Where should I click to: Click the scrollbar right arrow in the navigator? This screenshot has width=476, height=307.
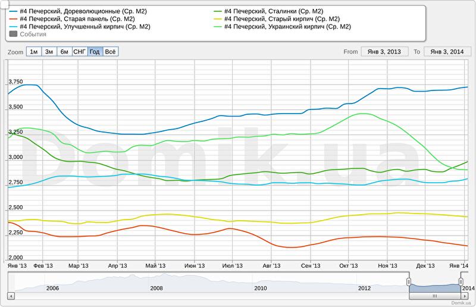465,296
